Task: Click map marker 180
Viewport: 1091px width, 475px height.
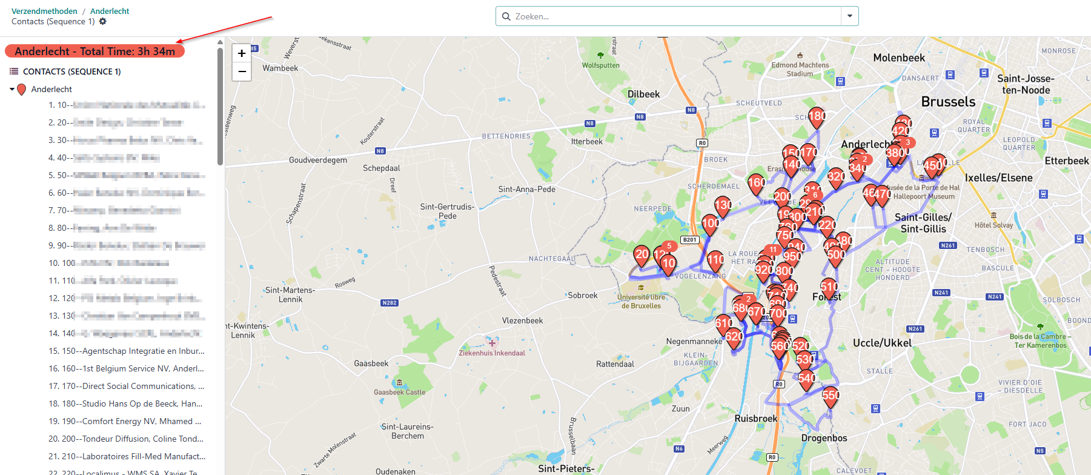Action: tap(817, 116)
